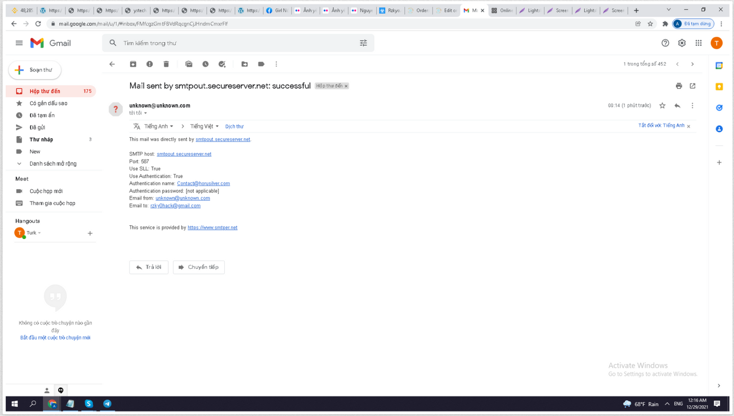Open the Google apps grid

699,43
